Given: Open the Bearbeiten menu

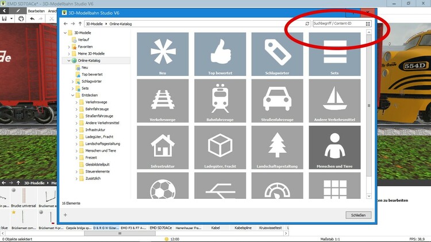Looking at the screenshot, I should pos(36,11).
